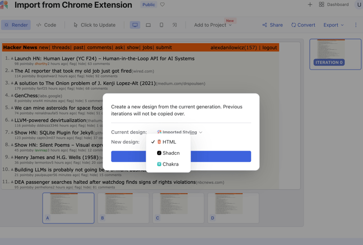Click the 'submit' nav link
The width and height of the screenshot is (363, 245).
(x=164, y=48)
